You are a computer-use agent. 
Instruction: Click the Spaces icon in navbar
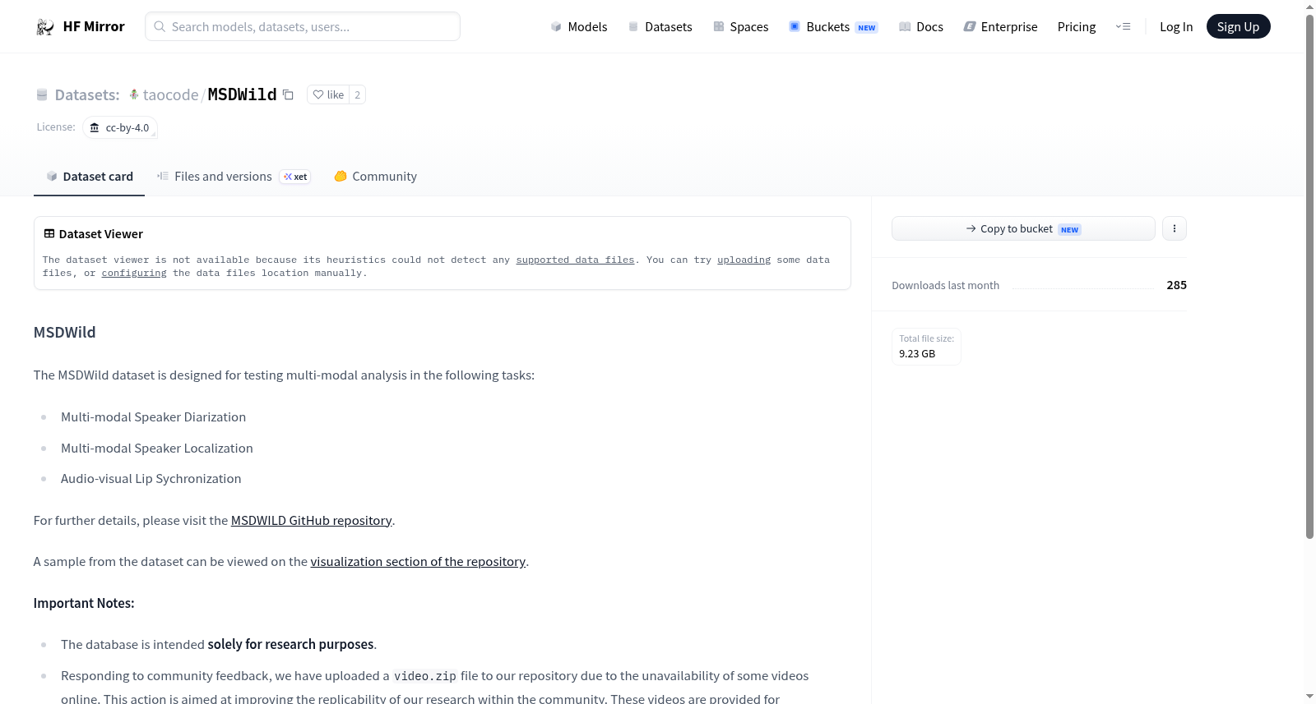tap(719, 26)
